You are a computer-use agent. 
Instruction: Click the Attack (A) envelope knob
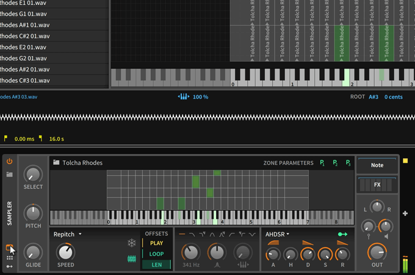point(273,255)
